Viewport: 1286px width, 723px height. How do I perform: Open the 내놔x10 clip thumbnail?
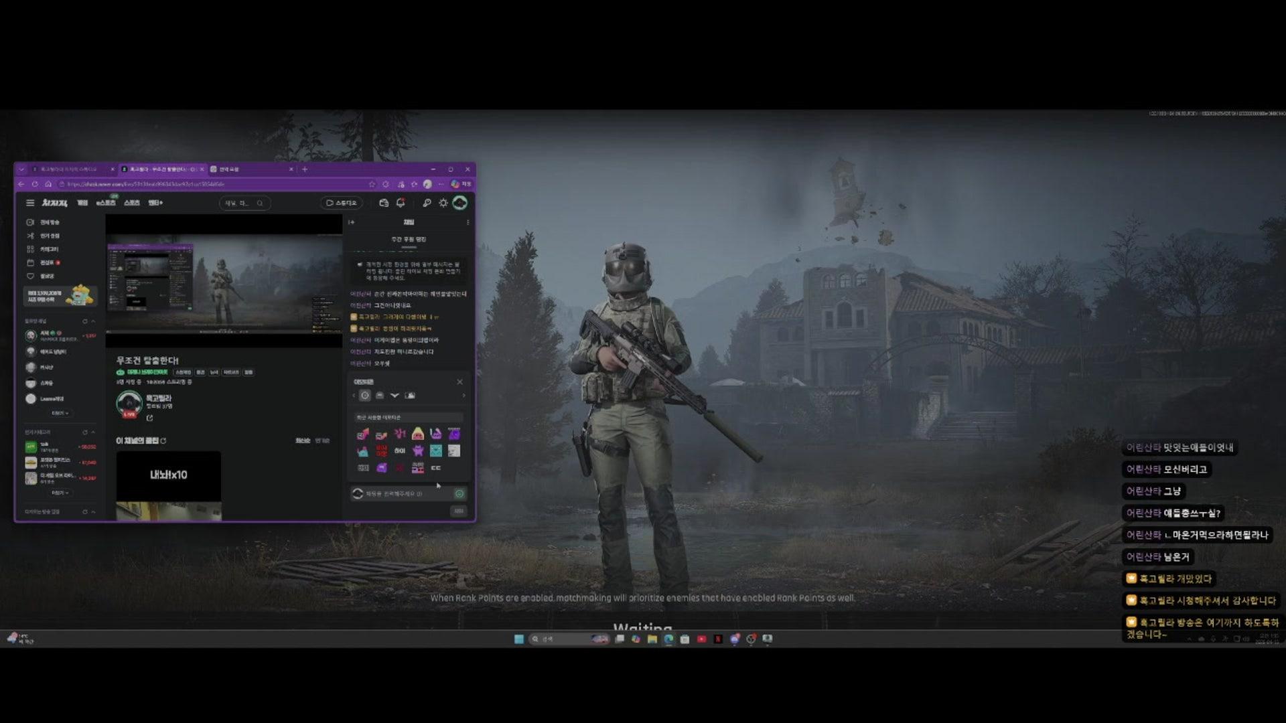(x=168, y=475)
